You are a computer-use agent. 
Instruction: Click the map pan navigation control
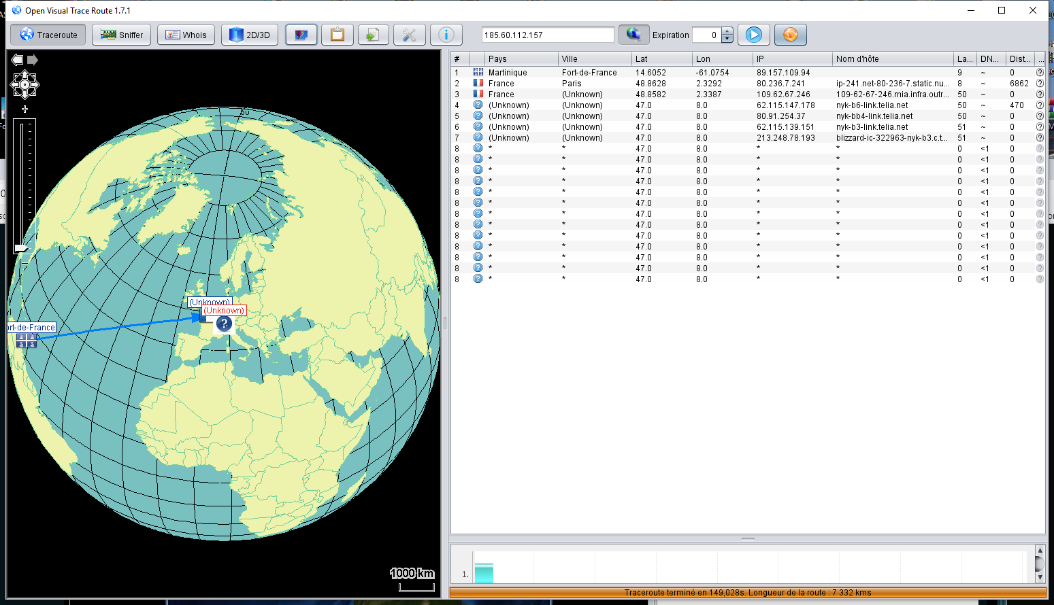pos(24,85)
